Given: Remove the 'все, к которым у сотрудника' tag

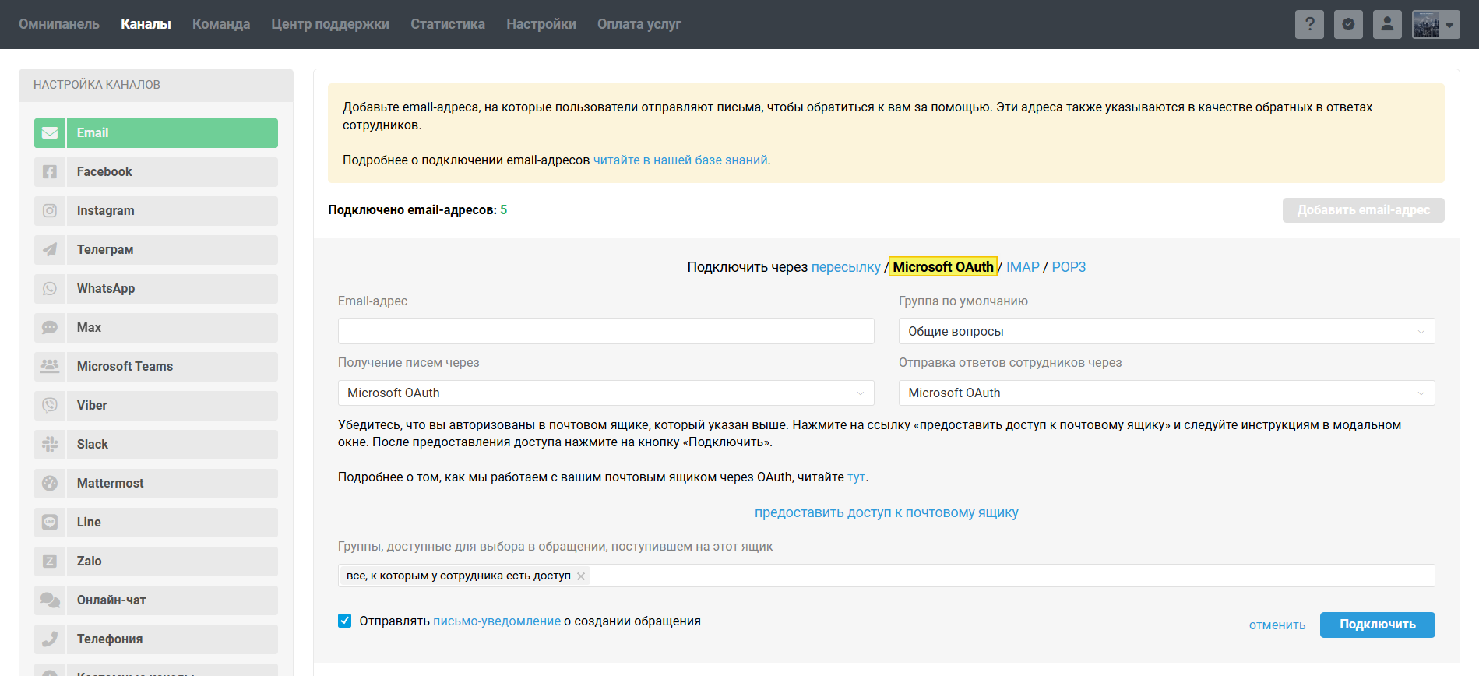Looking at the screenshot, I should click(581, 576).
